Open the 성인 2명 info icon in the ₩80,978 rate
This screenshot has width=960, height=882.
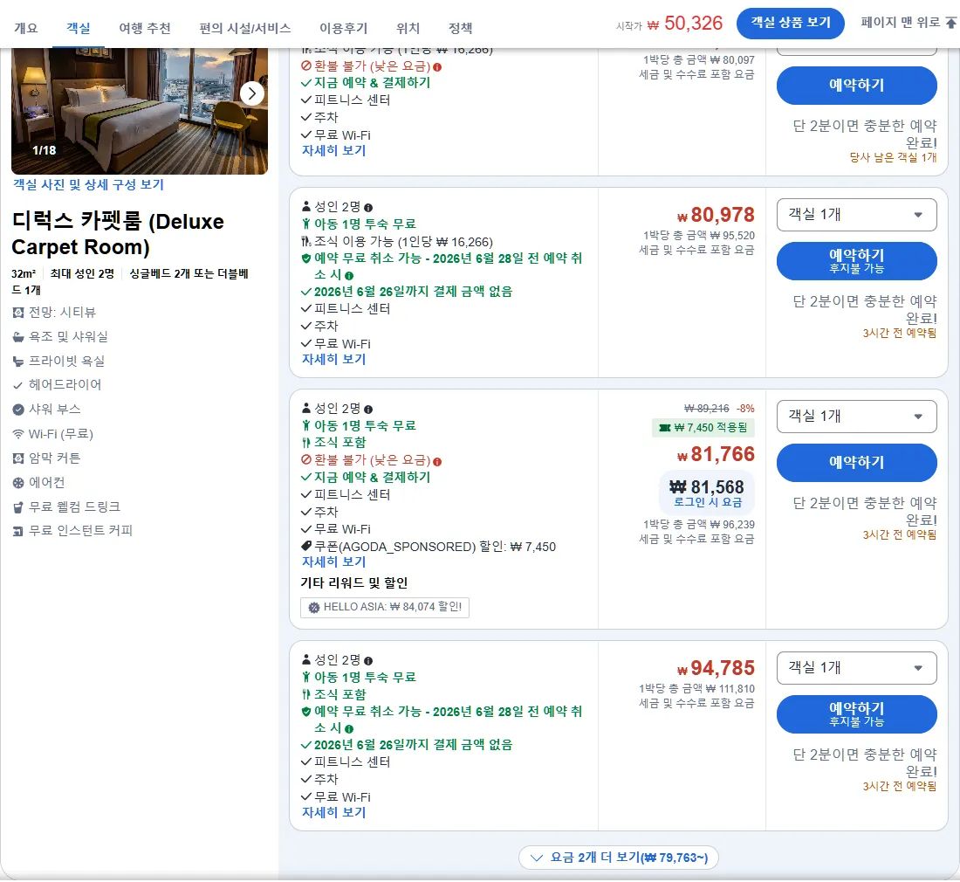point(368,208)
